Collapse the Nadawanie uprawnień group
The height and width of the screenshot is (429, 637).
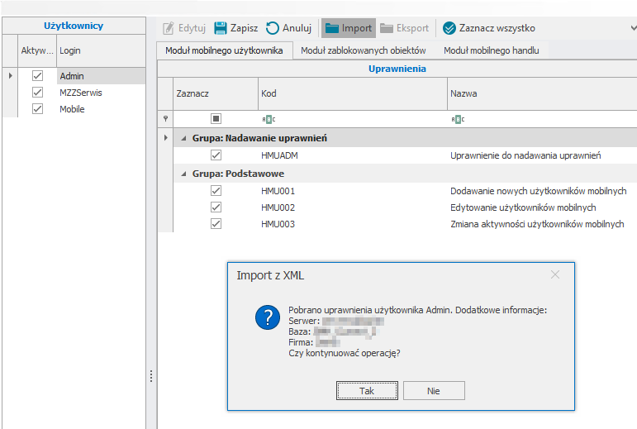pyautogui.click(x=184, y=138)
